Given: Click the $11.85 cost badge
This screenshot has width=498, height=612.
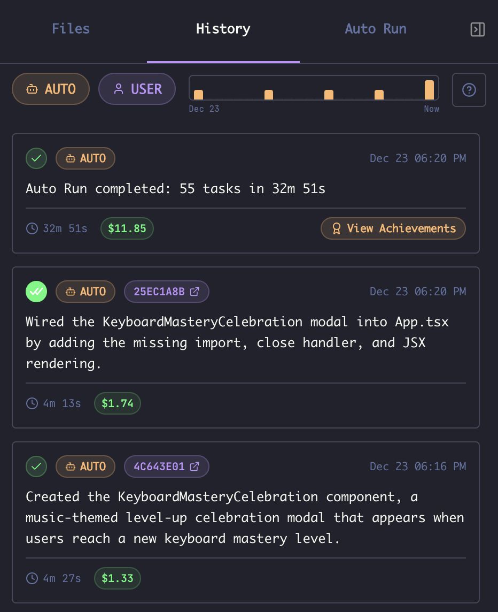Looking at the screenshot, I should point(127,228).
